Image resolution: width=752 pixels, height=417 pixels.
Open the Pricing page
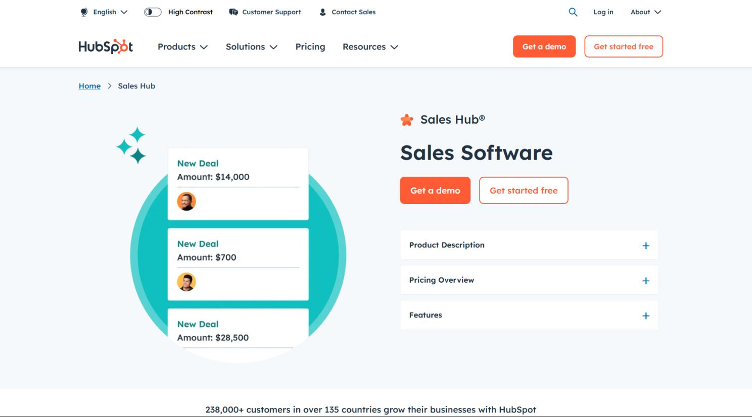point(310,47)
